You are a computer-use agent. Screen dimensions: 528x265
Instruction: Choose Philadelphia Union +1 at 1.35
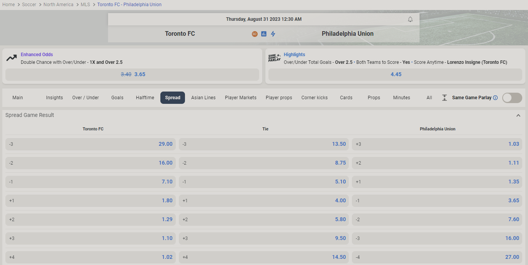pos(437,182)
